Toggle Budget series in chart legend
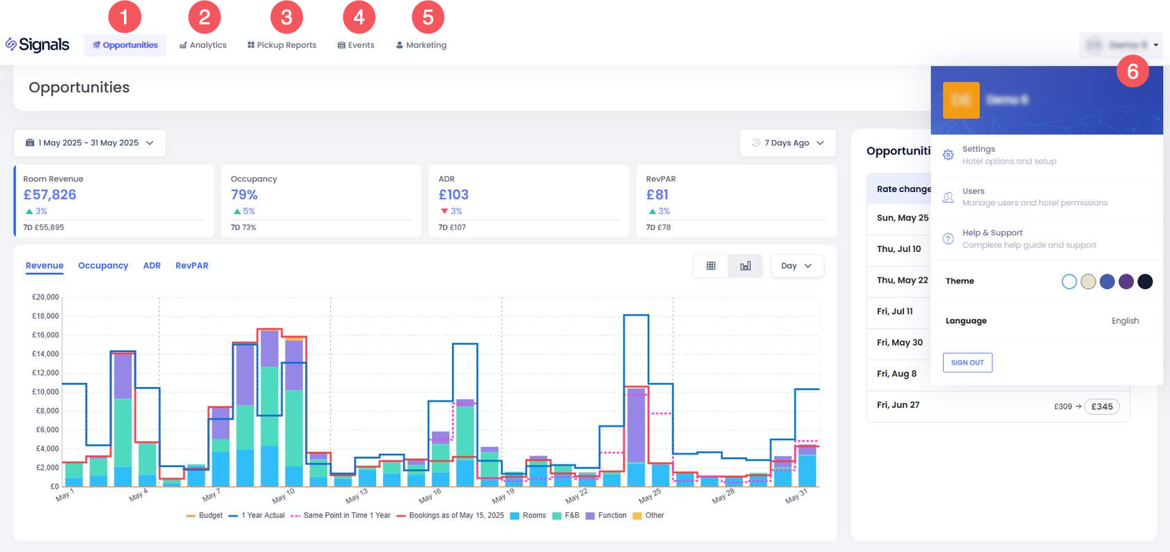The width and height of the screenshot is (1170, 552). pyautogui.click(x=205, y=516)
